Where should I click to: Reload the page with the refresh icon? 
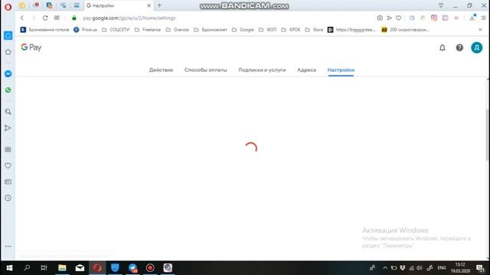pos(45,18)
